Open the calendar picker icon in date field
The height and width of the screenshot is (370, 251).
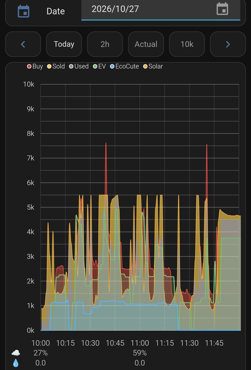click(x=222, y=9)
